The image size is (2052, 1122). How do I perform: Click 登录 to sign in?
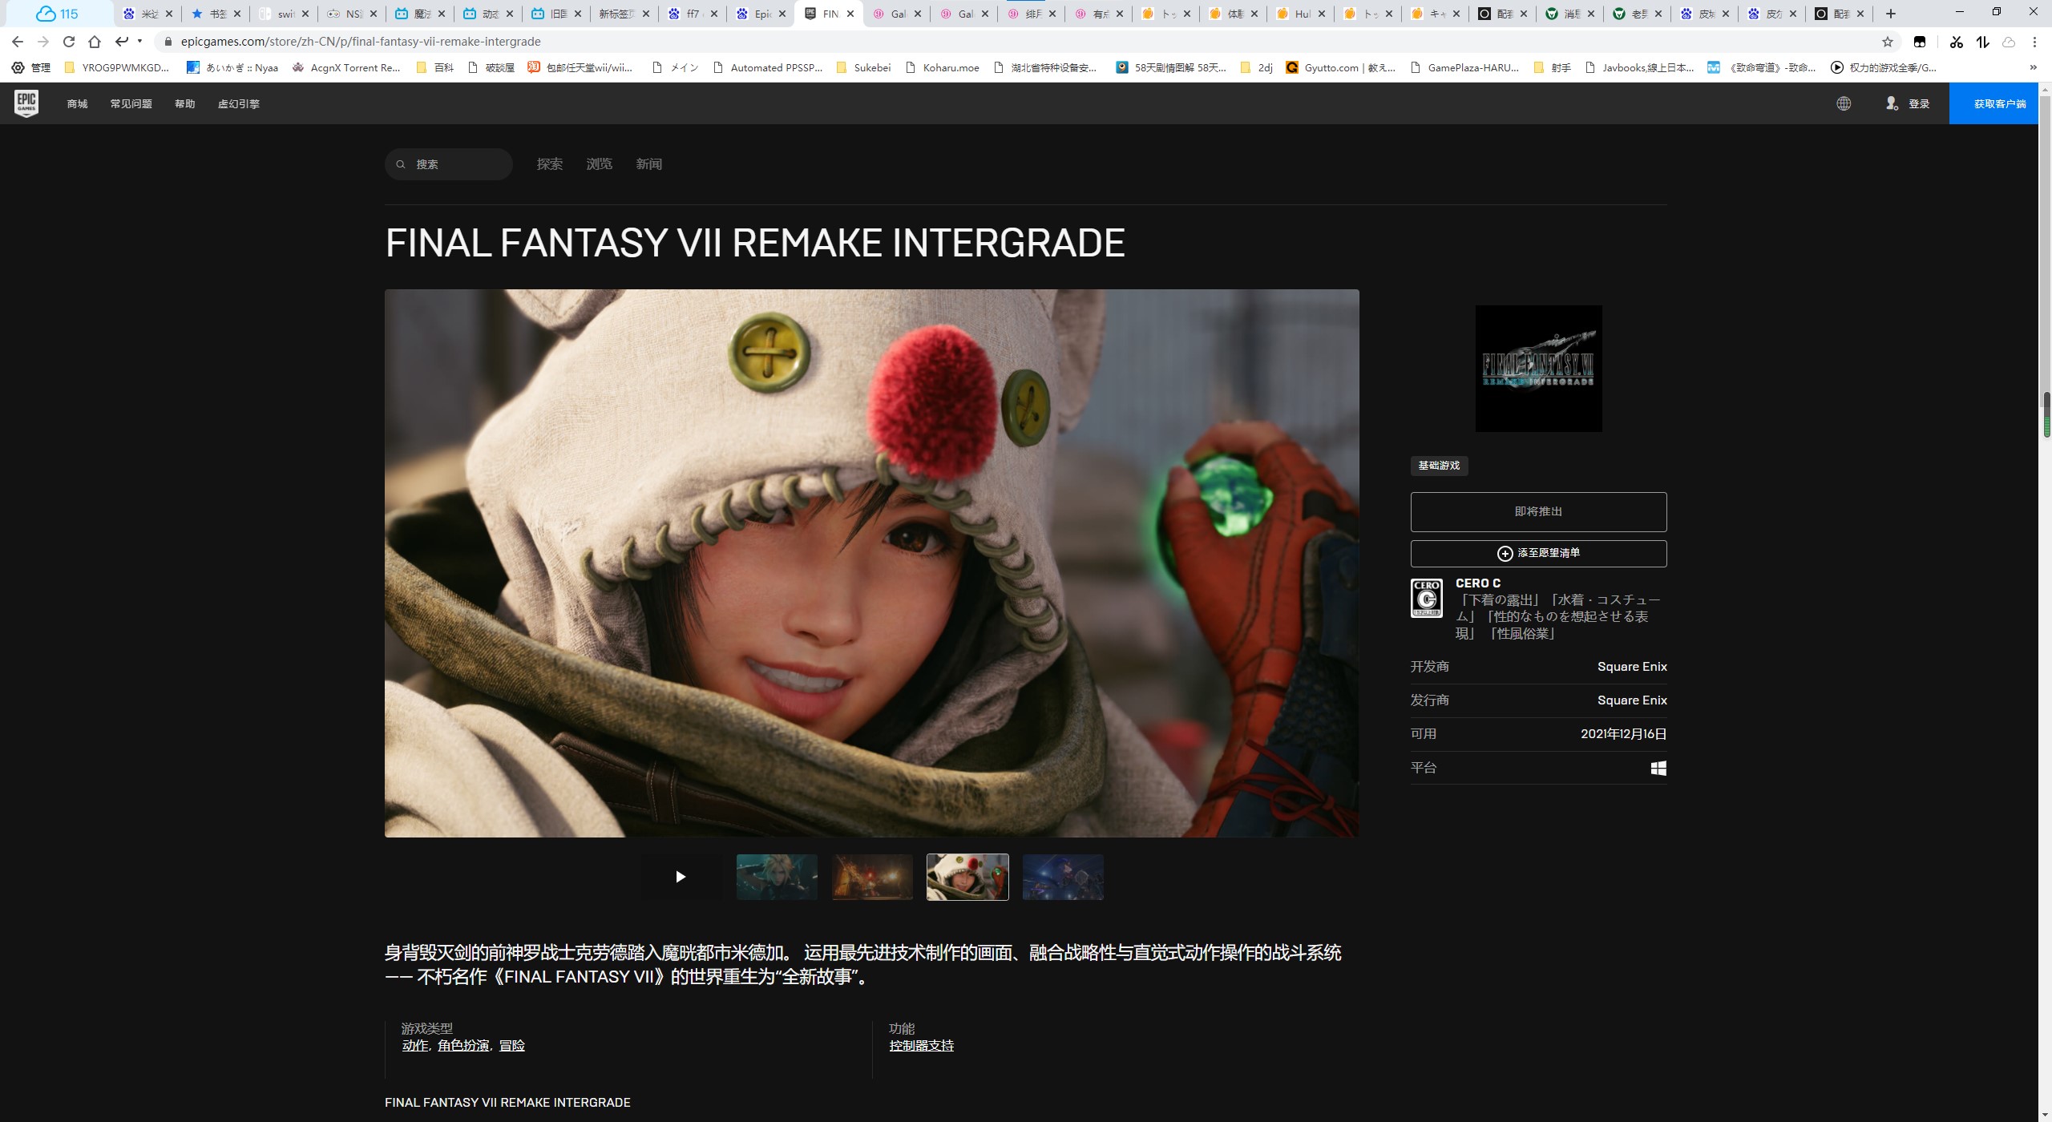point(1919,103)
